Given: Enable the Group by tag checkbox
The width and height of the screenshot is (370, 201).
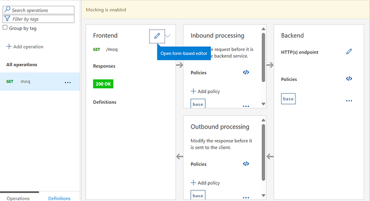Looking at the screenshot, I should point(5,28).
